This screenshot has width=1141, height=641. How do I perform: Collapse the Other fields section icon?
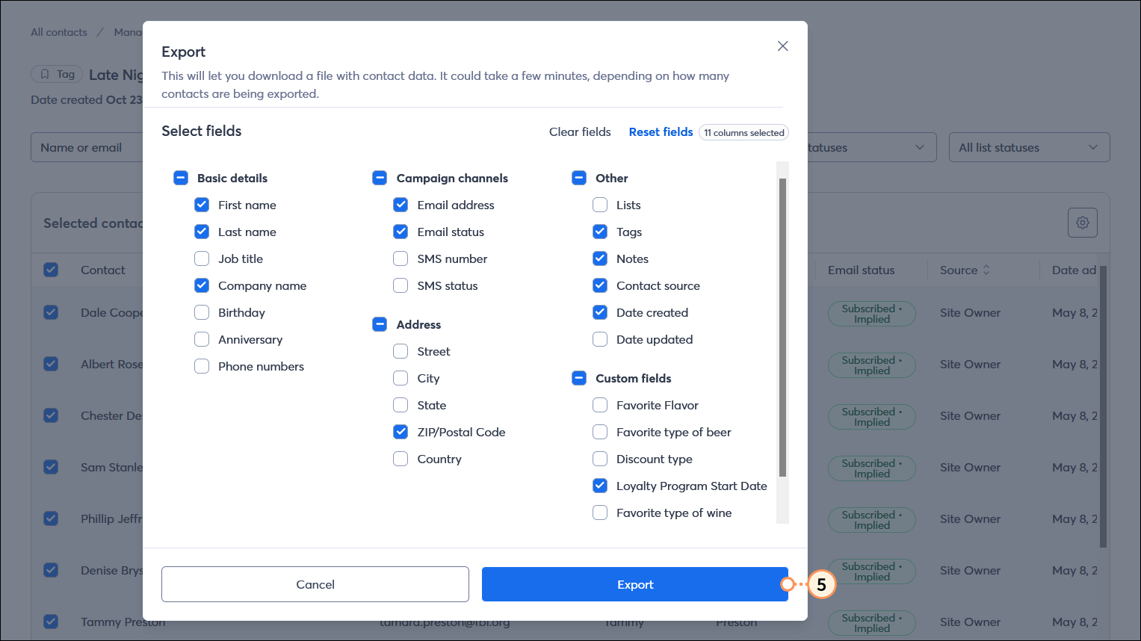coord(579,178)
